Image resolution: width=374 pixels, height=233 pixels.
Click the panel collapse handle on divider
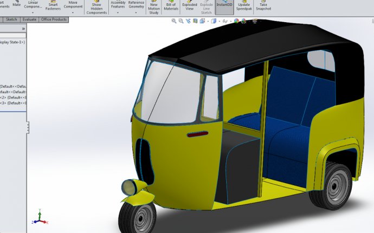coord(28,127)
